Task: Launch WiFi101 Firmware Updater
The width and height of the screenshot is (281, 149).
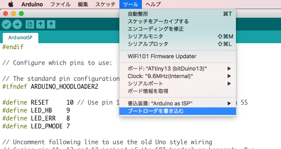Action: 177,56
